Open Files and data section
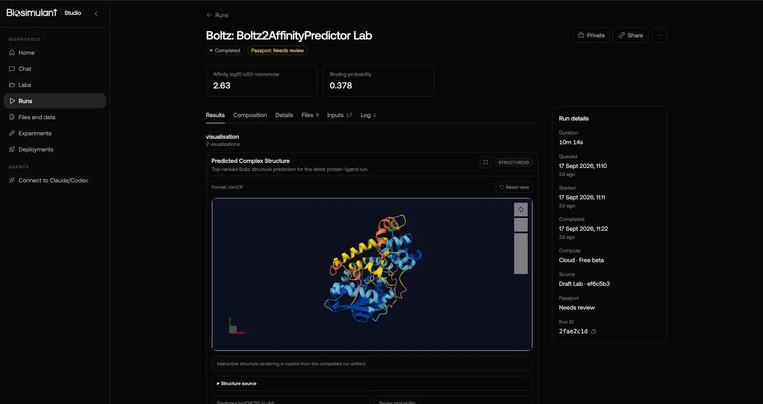 coord(55,117)
